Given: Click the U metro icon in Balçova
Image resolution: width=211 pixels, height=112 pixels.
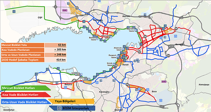Looking at the screenshot, I should click(x=66, y=88).
